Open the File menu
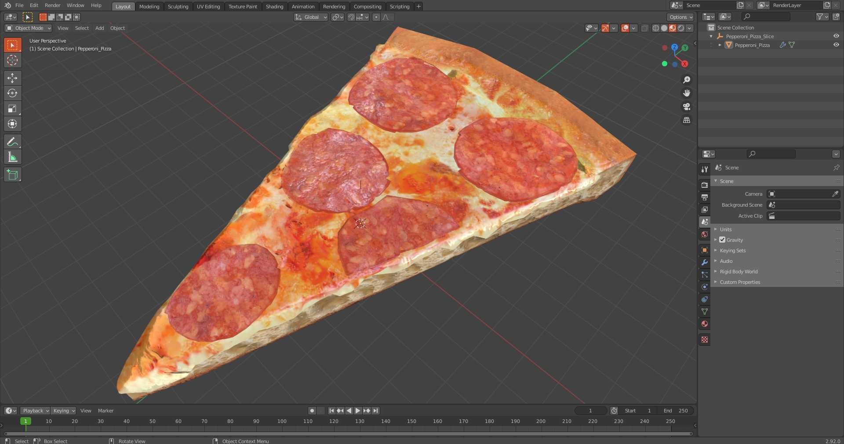Screen dimensions: 844x444 [x=19, y=5]
